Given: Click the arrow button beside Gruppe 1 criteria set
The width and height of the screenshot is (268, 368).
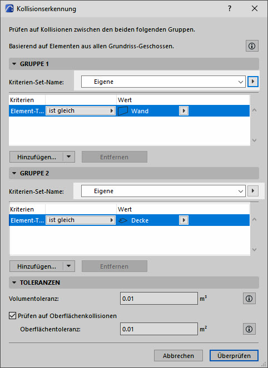Looking at the screenshot, I should click(x=253, y=82).
